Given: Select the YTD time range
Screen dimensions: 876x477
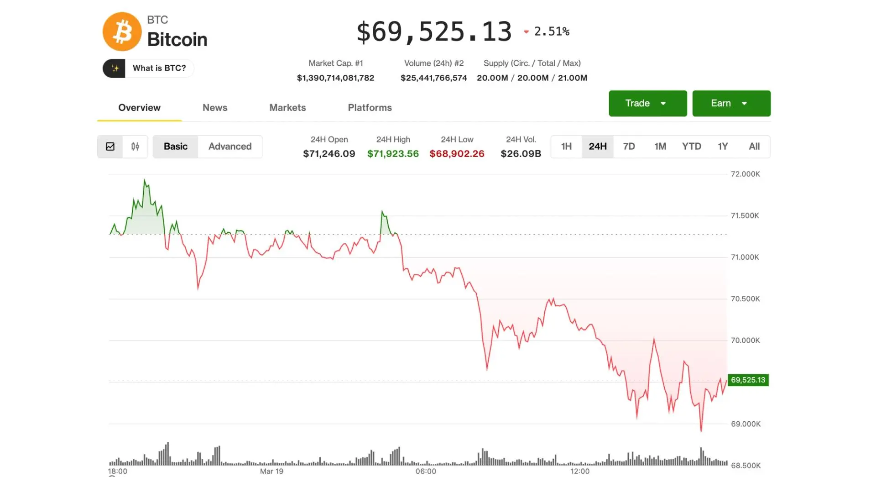Looking at the screenshot, I should 691,147.
